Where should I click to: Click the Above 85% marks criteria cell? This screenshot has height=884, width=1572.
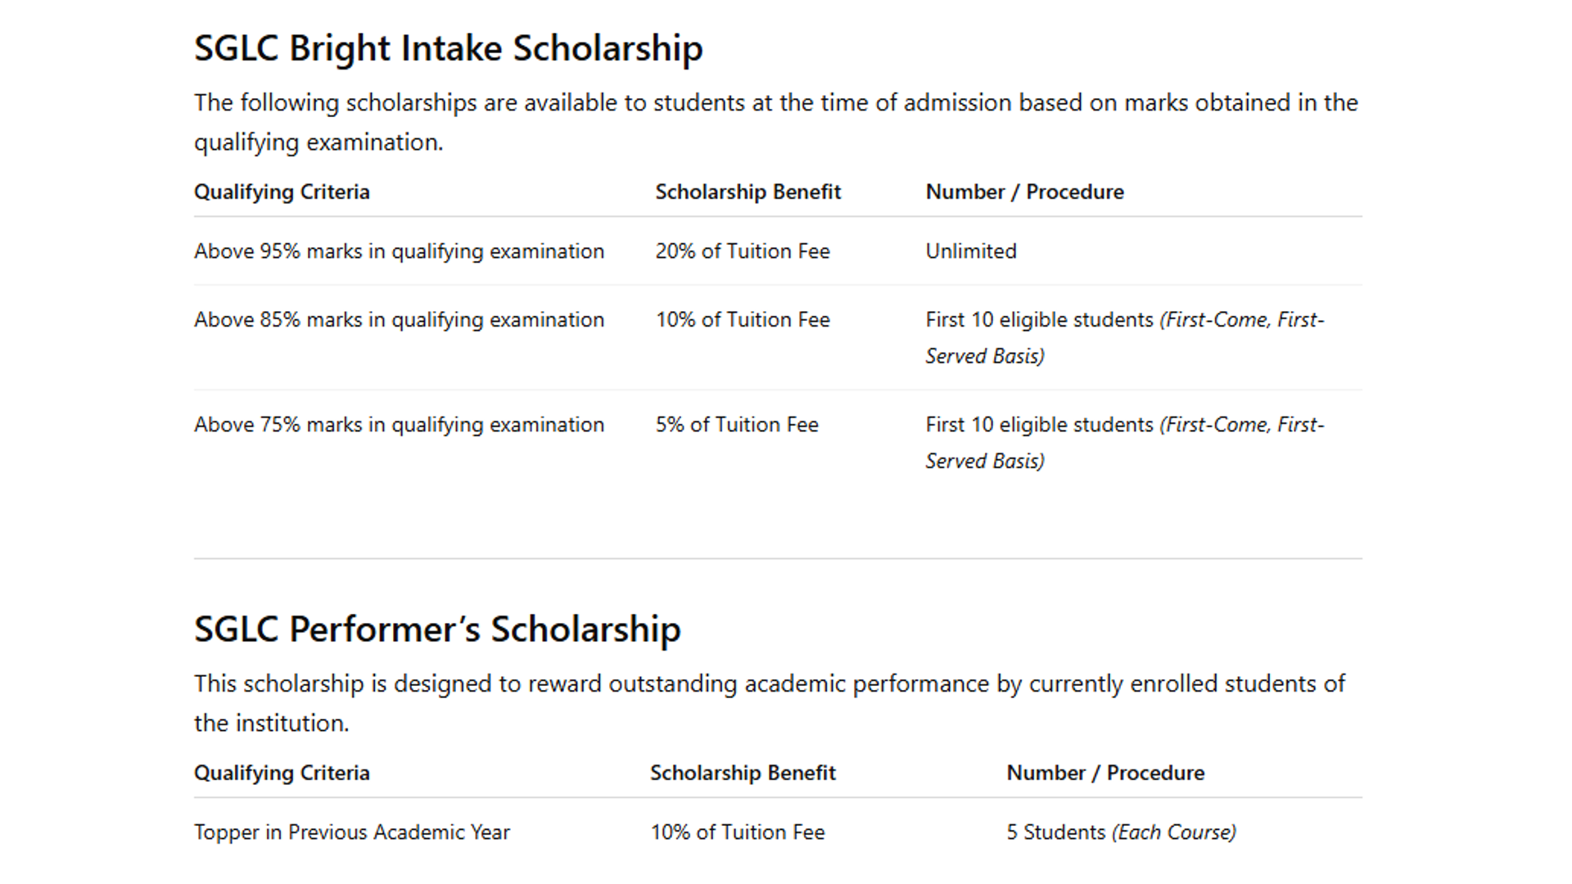(399, 320)
